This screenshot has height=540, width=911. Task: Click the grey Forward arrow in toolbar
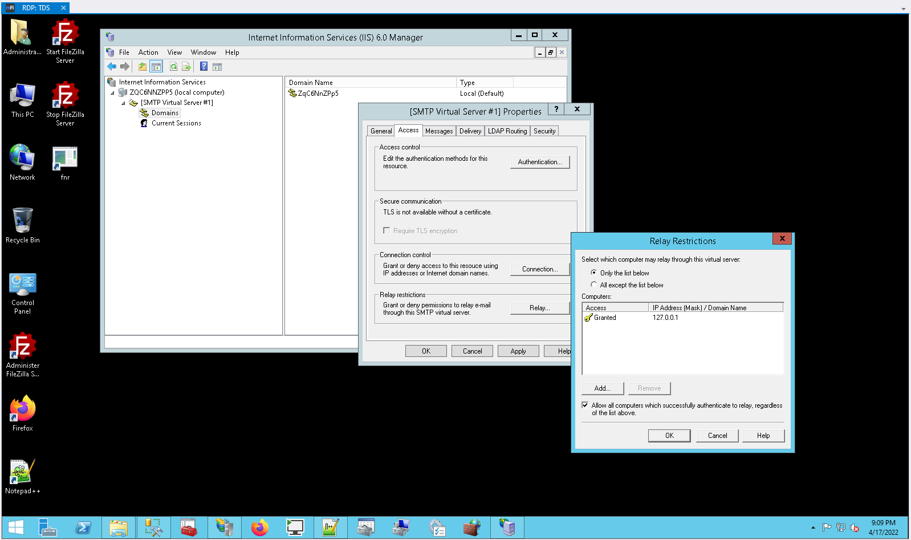pos(125,67)
